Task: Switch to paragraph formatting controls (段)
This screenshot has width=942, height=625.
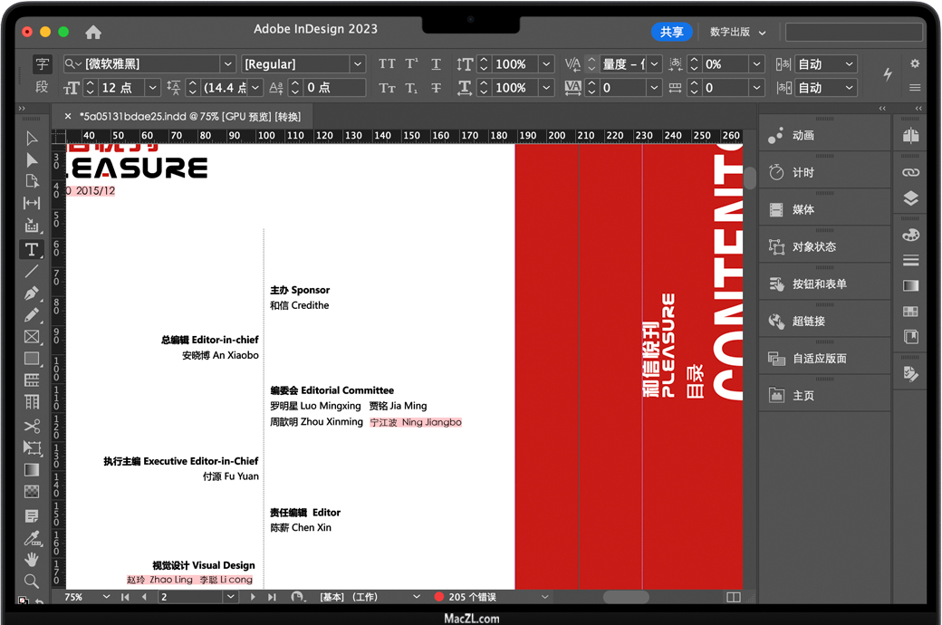Action: click(x=42, y=87)
